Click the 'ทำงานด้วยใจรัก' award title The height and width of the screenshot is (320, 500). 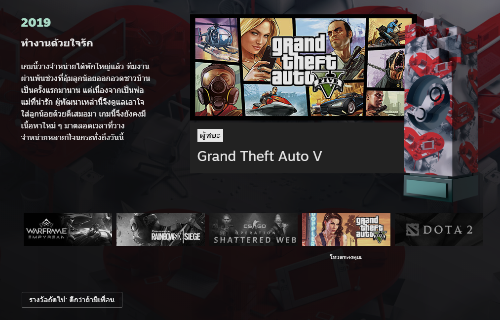pos(57,43)
